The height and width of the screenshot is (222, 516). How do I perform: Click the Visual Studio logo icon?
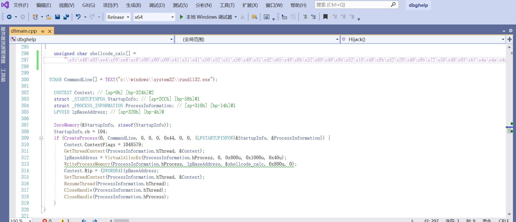pos(5,5)
